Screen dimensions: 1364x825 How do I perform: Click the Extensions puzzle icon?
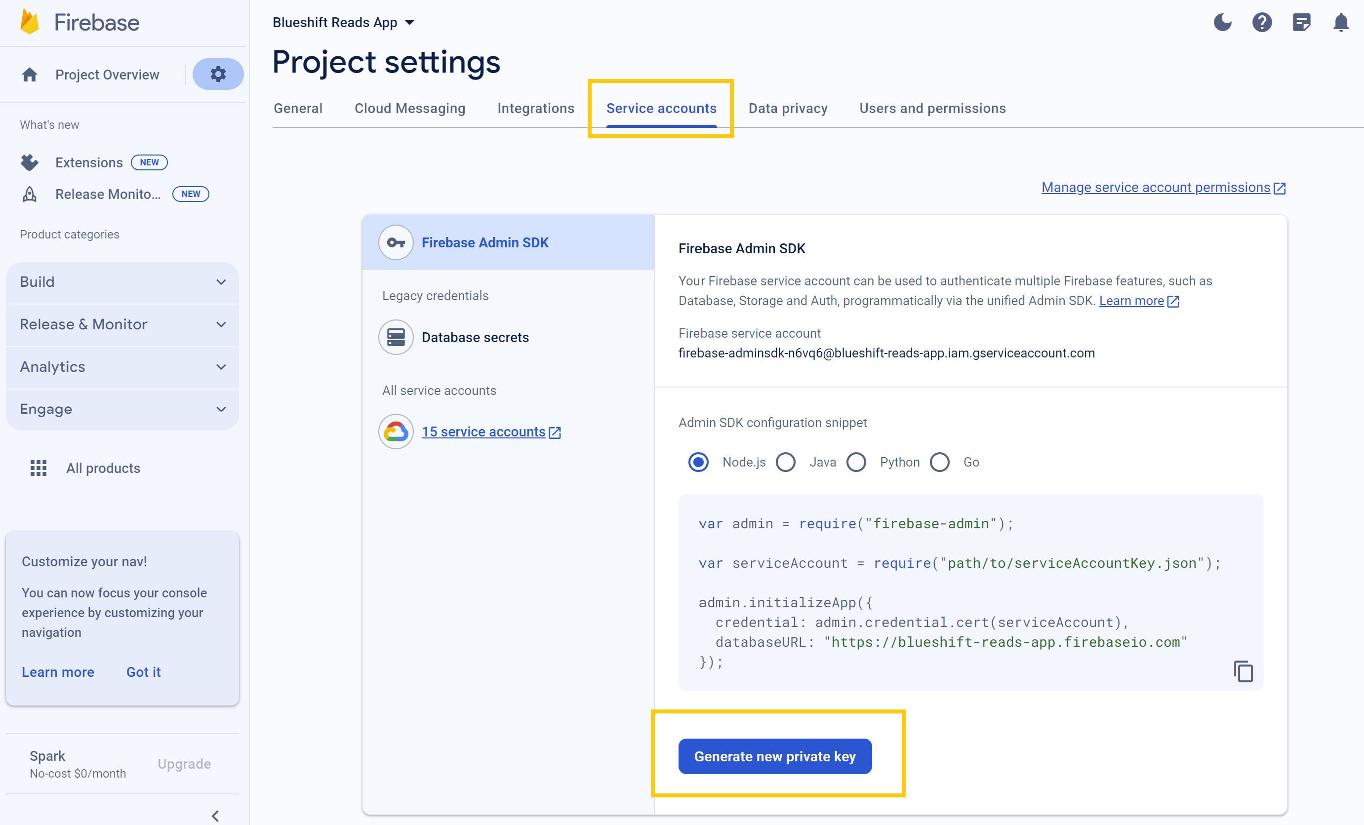[x=29, y=162]
